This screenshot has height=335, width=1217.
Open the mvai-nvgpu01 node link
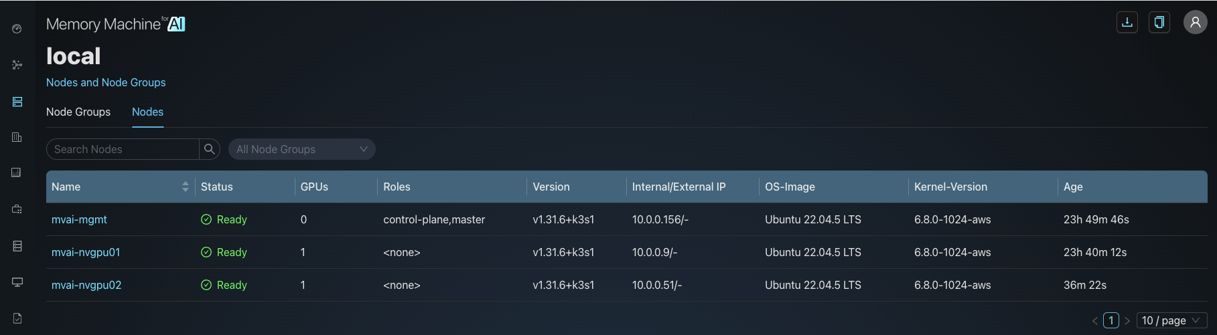click(86, 252)
